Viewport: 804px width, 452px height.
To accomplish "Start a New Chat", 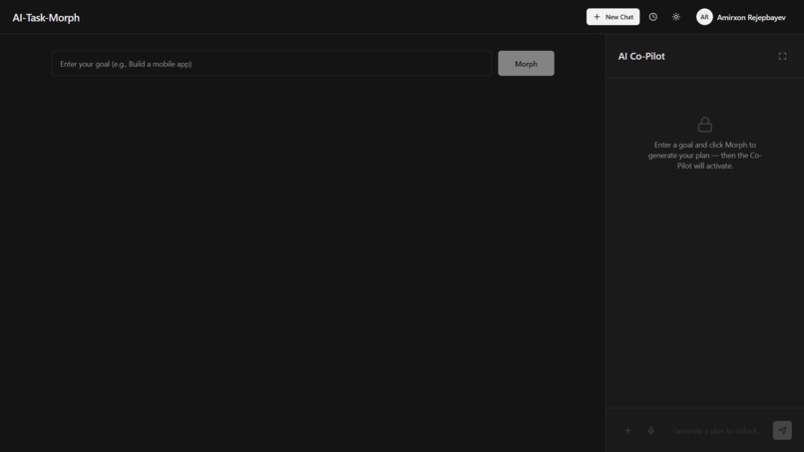I will [x=612, y=17].
